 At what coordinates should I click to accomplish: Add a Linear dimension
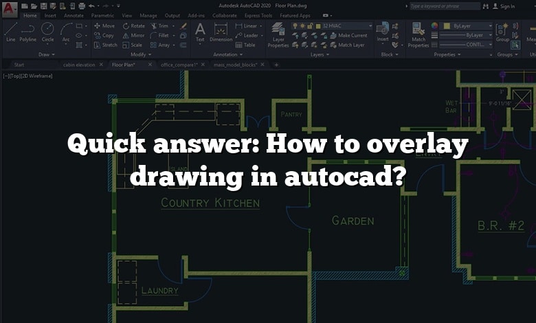click(247, 26)
